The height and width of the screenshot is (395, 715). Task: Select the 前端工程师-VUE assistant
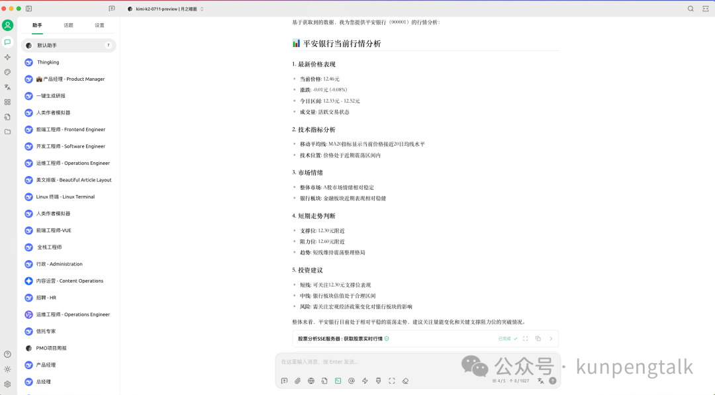[68, 230]
